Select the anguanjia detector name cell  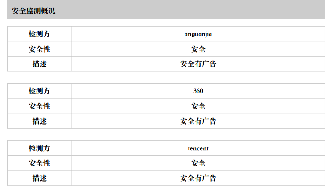[198, 34]
